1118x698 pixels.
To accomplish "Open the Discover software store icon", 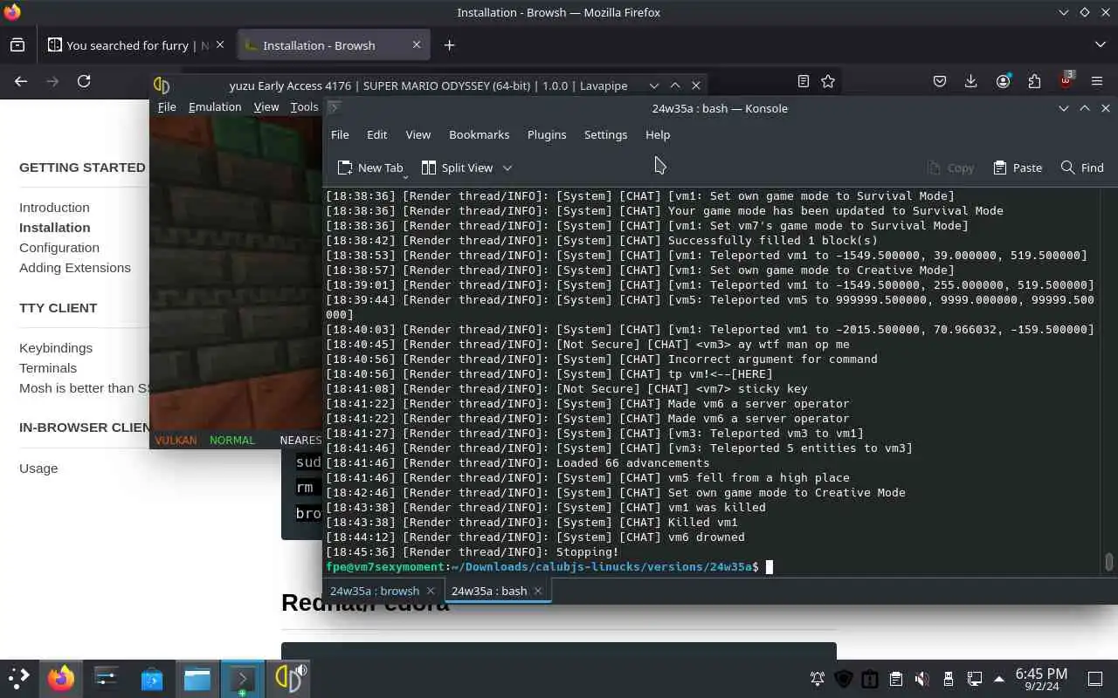I will click(x=152, y=678).
